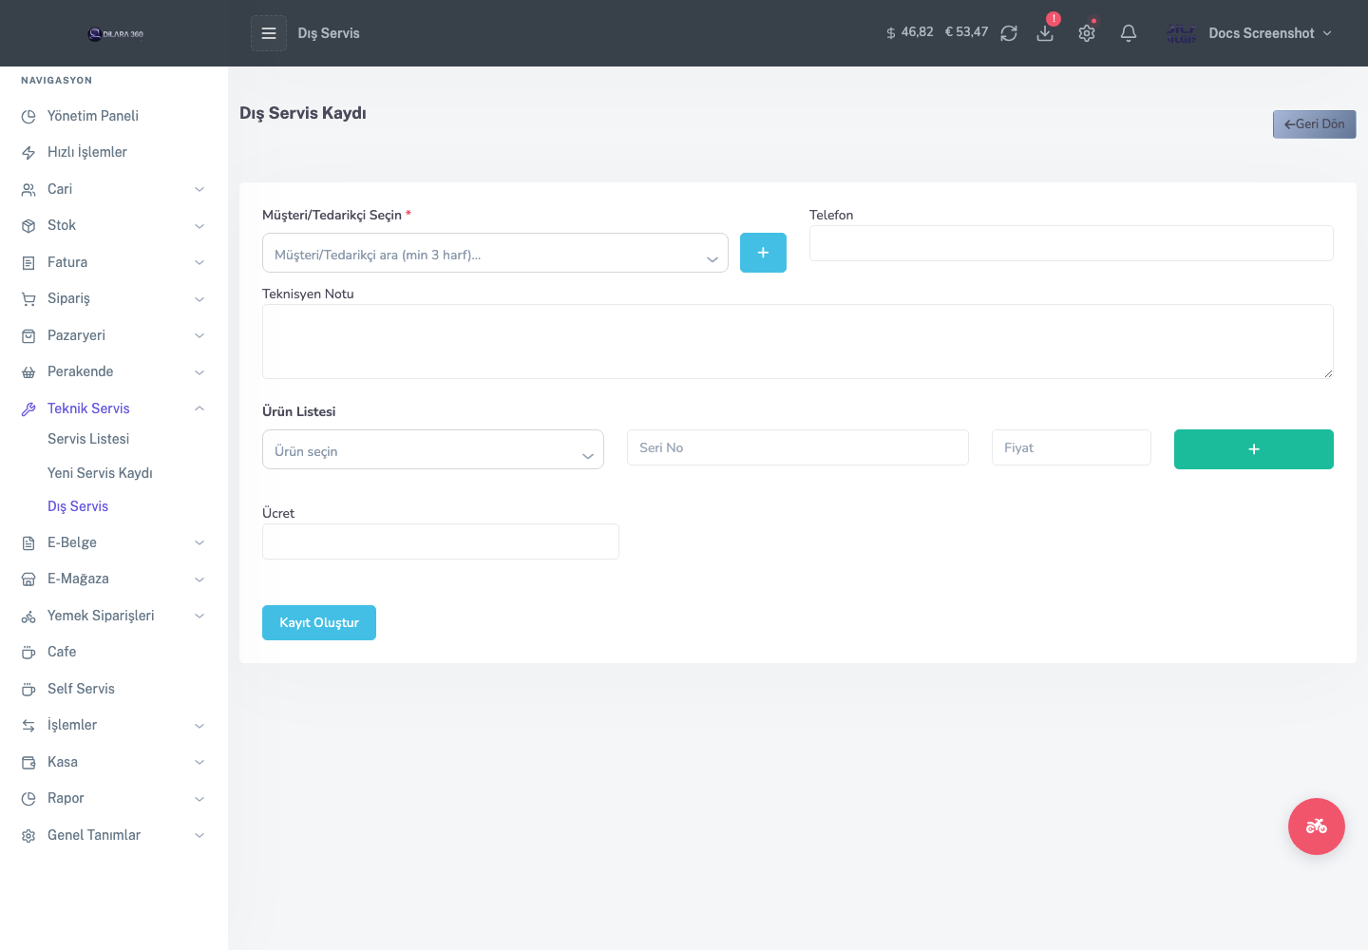The width and height of the screenshot is (1368, 950).
Task: Add product row with green plus button
Action: (1254, 449)
